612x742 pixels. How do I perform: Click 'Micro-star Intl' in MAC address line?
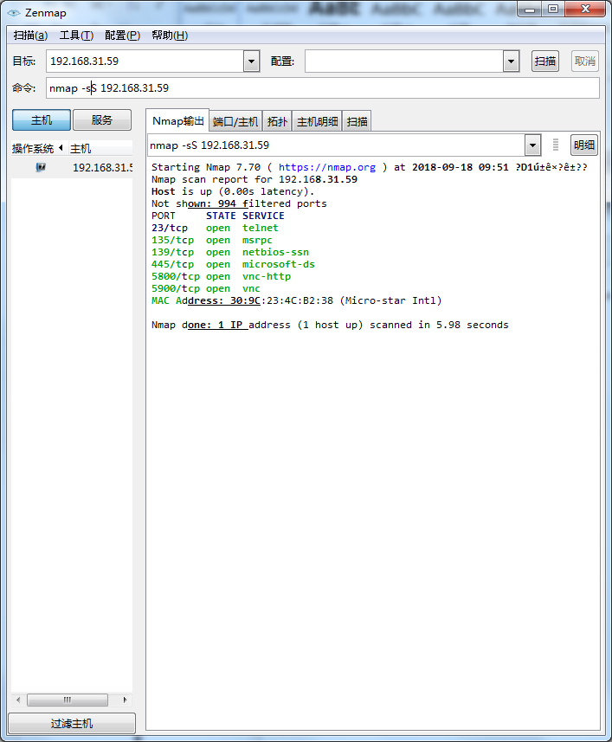tap(390, 301)
